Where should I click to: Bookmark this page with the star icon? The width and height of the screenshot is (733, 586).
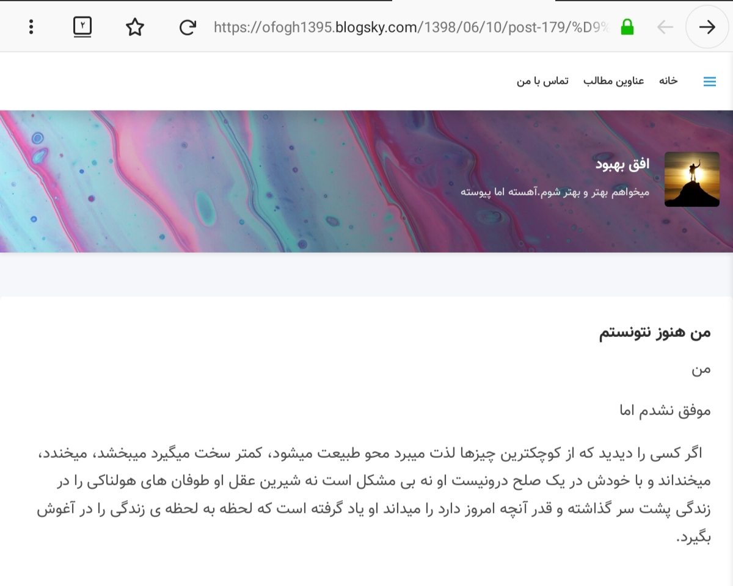pyautogui.click(x=135, y=27)
